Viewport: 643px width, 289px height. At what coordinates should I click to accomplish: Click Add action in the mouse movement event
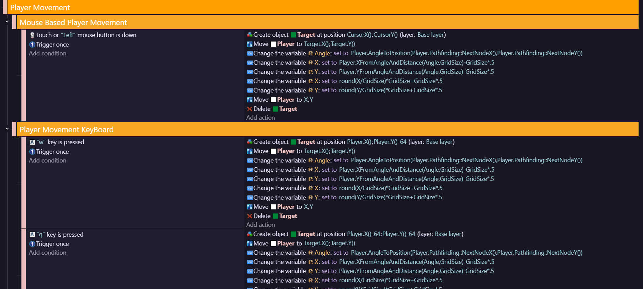pos(260,118)
